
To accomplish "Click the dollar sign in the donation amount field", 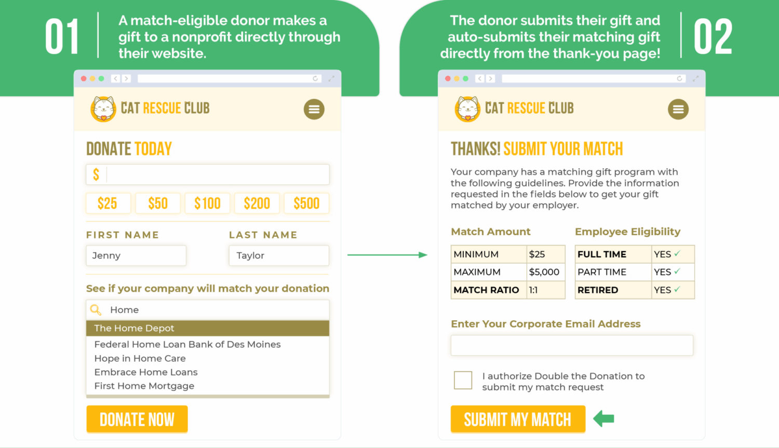I will coord(96,174).
